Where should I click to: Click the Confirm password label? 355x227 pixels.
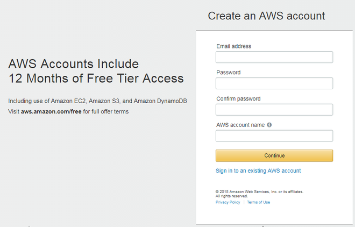coord(238,99)
